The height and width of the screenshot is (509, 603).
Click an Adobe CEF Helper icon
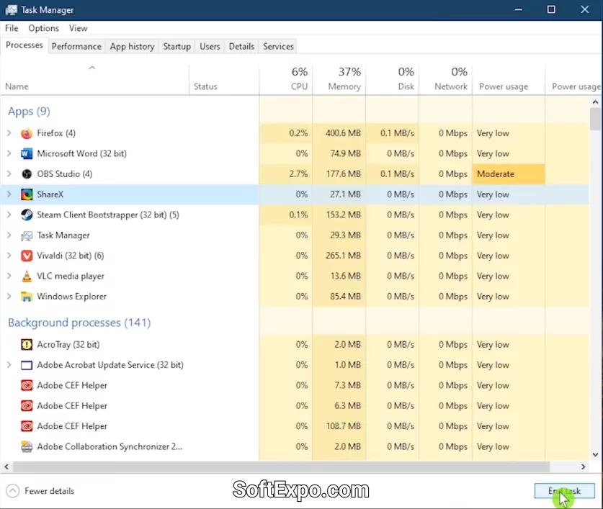(27, 385)
